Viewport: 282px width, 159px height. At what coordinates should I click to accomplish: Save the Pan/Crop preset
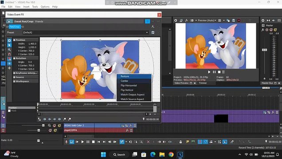(153, 32)
